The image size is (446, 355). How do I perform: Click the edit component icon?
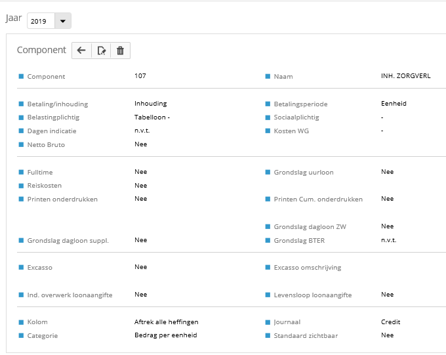[101, 51]
